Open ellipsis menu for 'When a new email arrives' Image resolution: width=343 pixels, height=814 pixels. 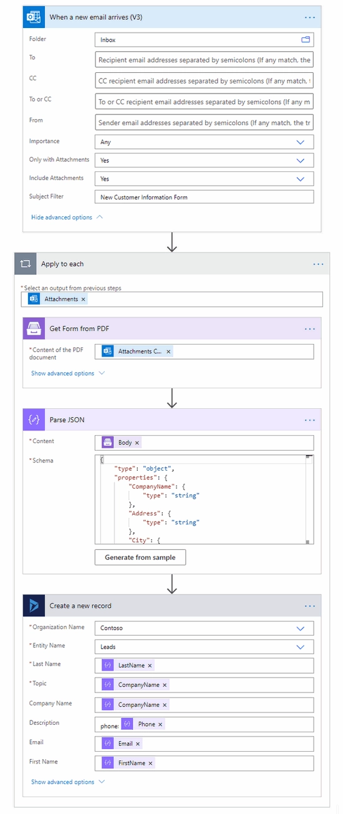click(x=310, y=17)
